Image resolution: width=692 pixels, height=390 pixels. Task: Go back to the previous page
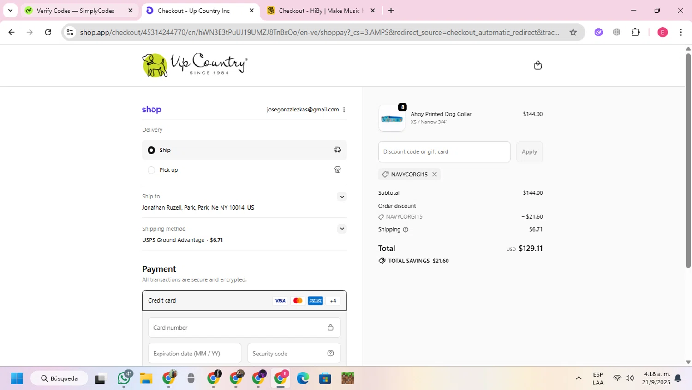[x=12, y=32]
